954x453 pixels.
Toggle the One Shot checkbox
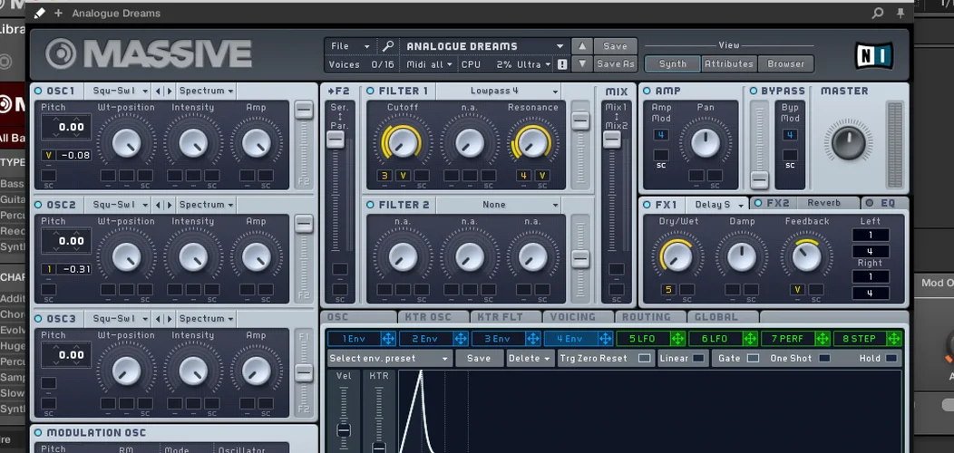824,359
